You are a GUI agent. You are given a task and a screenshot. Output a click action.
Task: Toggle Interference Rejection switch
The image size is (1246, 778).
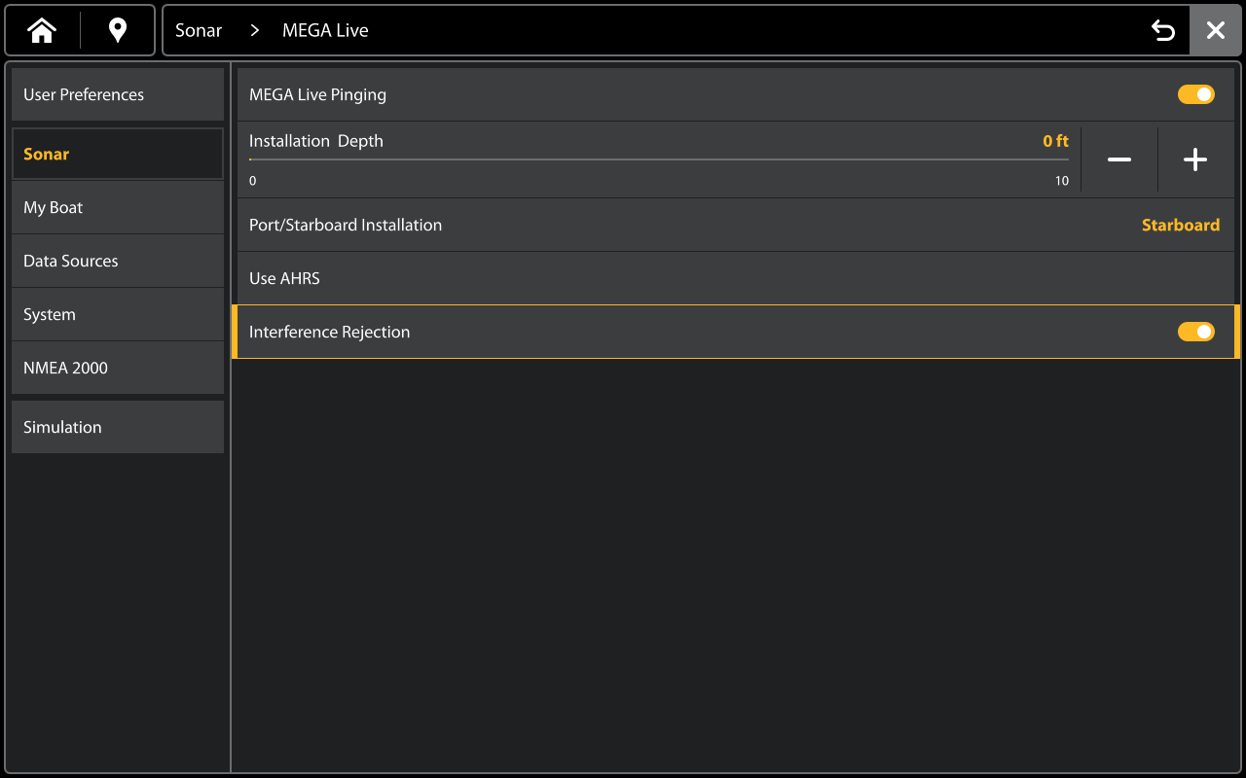pyautogui.click(x=1196, y=332)
